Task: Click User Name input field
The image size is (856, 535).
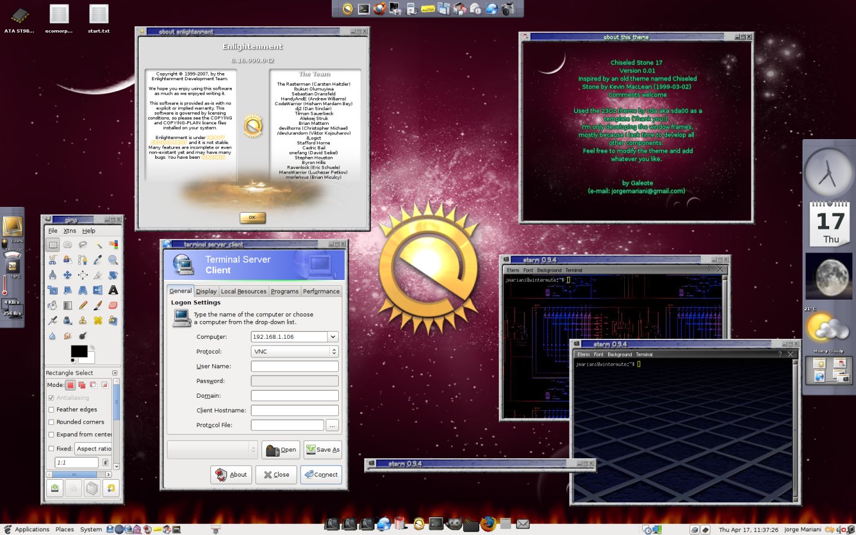Action: [295, 366]
